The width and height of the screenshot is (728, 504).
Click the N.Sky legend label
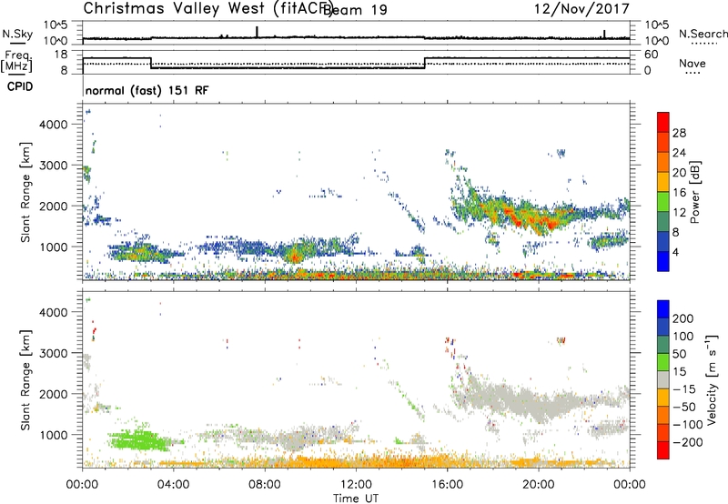(x=17, y=34)
